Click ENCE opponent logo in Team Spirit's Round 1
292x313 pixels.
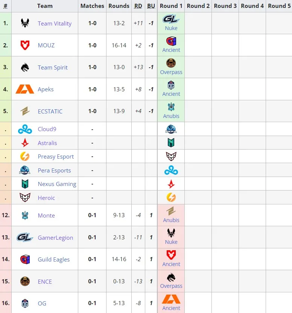171,63
